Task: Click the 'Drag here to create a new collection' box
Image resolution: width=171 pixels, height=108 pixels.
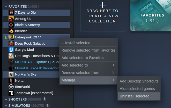Action: (x=102, y=15)
